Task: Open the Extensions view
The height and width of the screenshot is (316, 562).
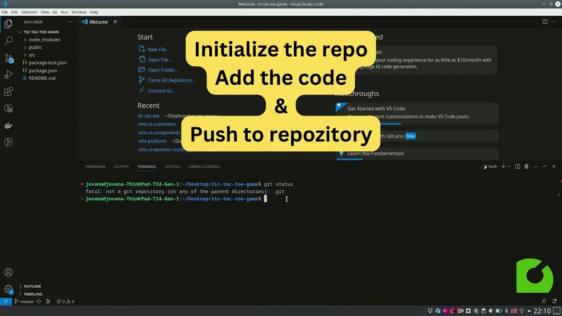Action: pos(8,91)
